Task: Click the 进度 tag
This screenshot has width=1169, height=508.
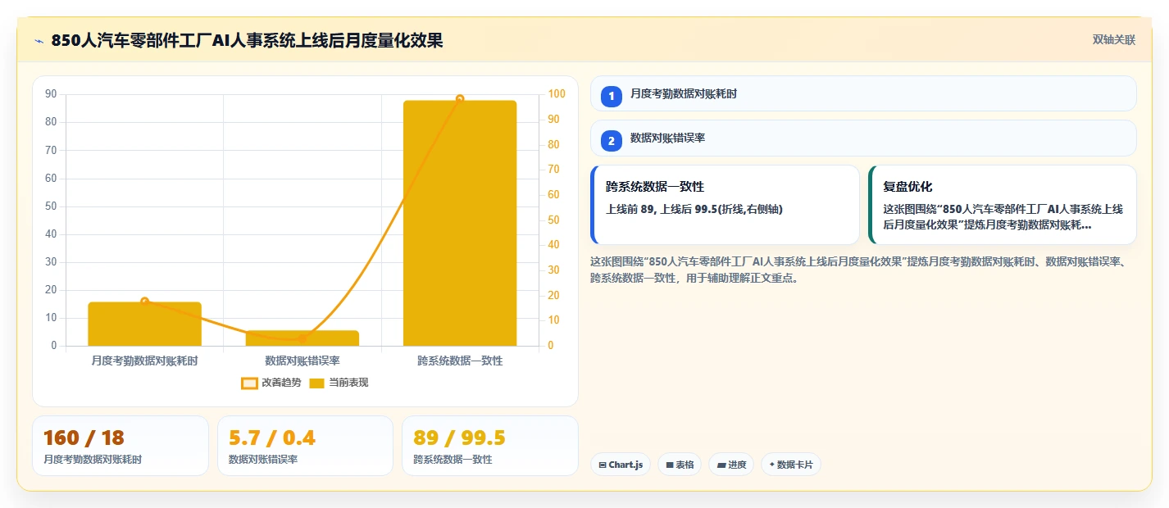Action: [731, 465]
